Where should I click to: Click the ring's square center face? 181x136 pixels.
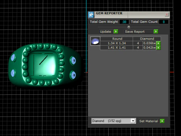point(43,65)
